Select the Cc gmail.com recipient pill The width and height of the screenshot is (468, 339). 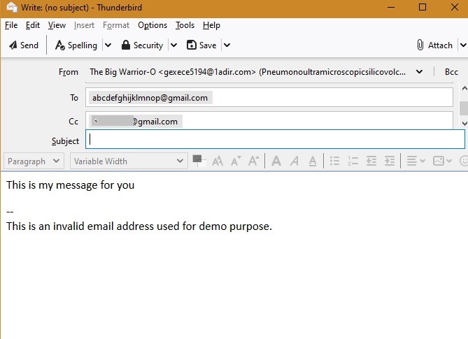click(x=136, y=122)
